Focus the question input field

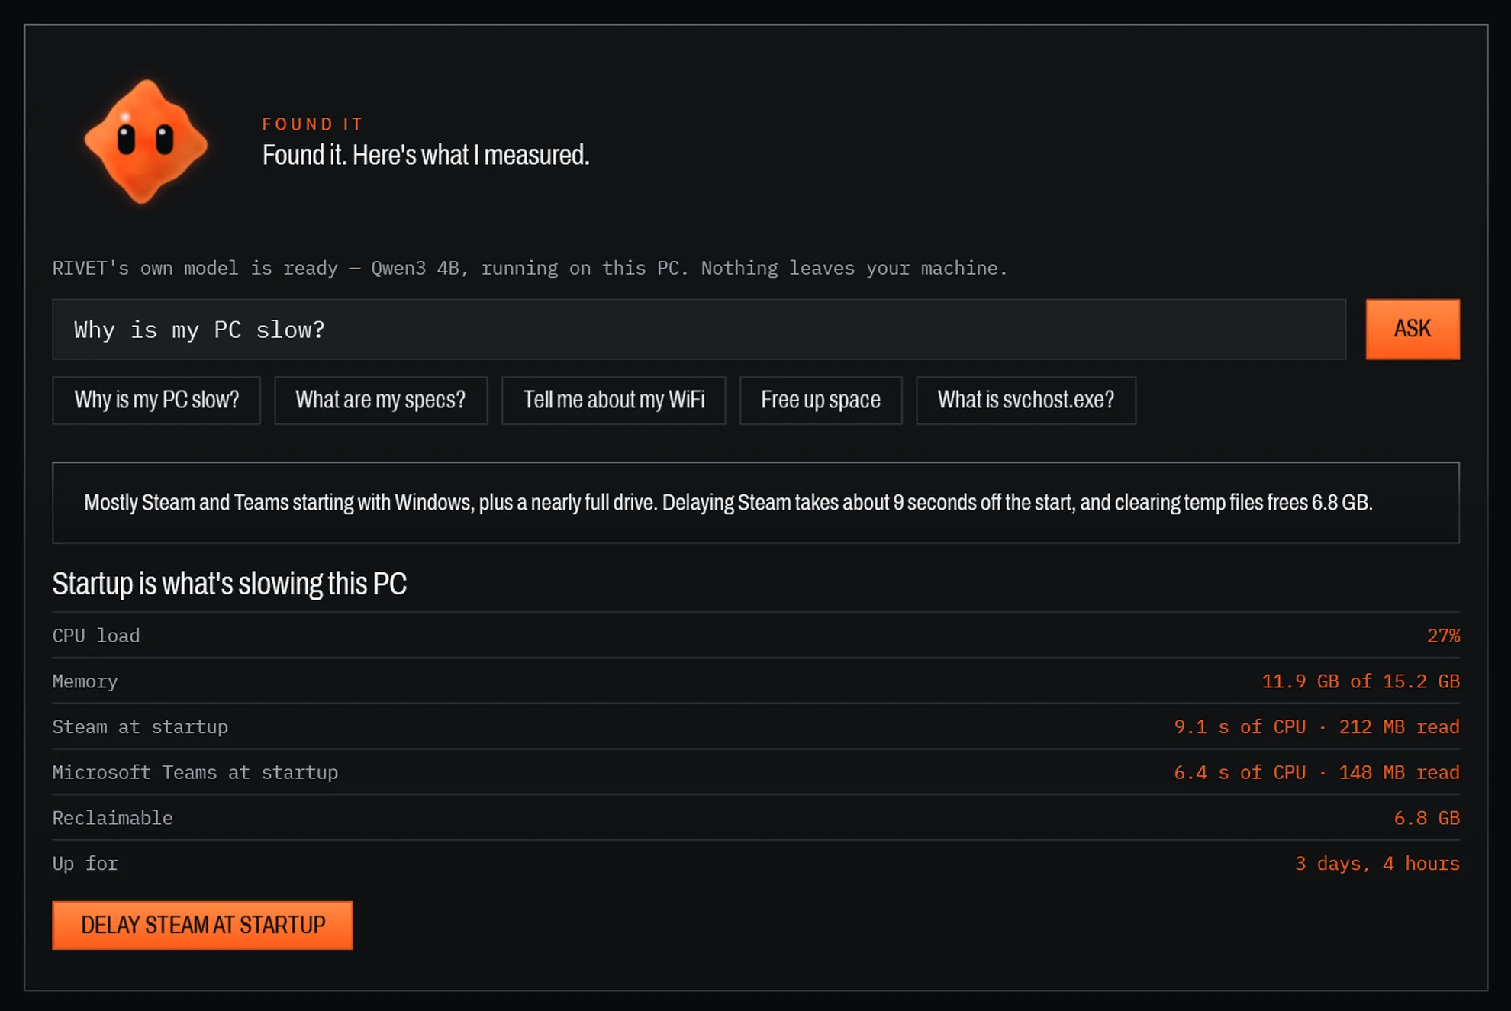coord(699,329)
